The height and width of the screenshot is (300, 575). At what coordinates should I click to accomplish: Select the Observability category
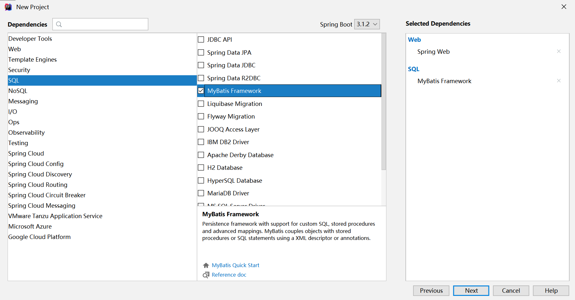click(x=102, y=132)
